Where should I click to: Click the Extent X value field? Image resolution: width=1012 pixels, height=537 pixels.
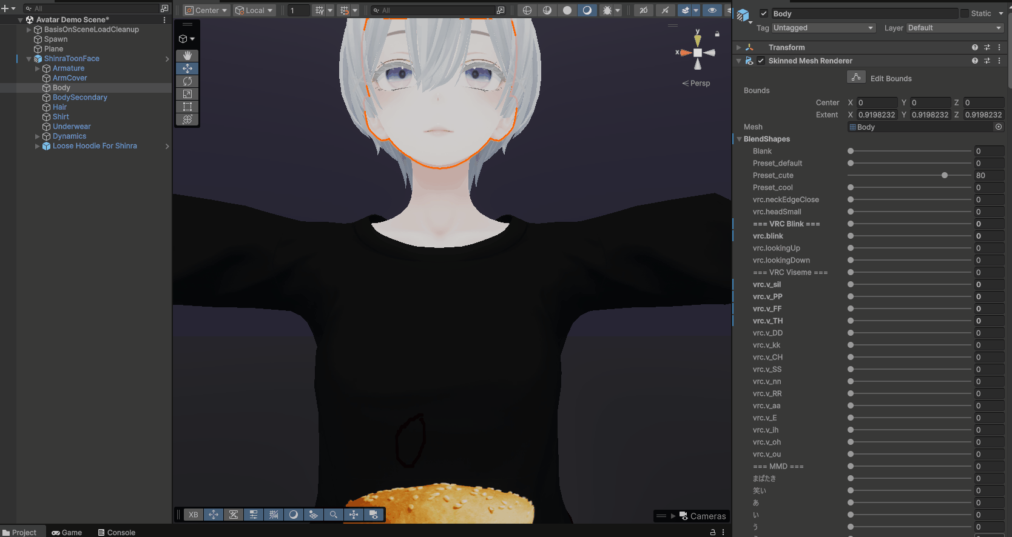[876, 115]
